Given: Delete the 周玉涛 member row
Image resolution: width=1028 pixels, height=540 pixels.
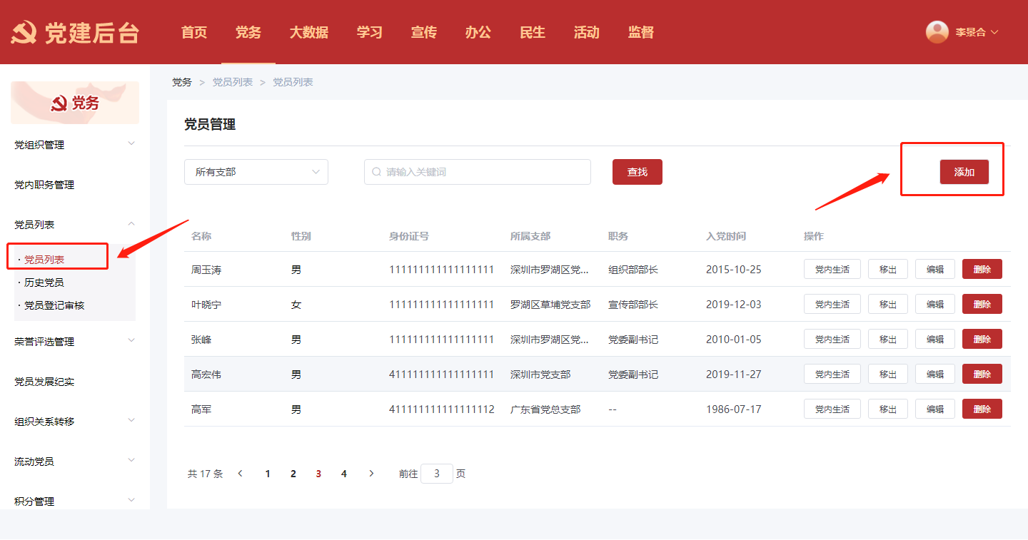Looking at the screenshot, I should tap(982, 269).
